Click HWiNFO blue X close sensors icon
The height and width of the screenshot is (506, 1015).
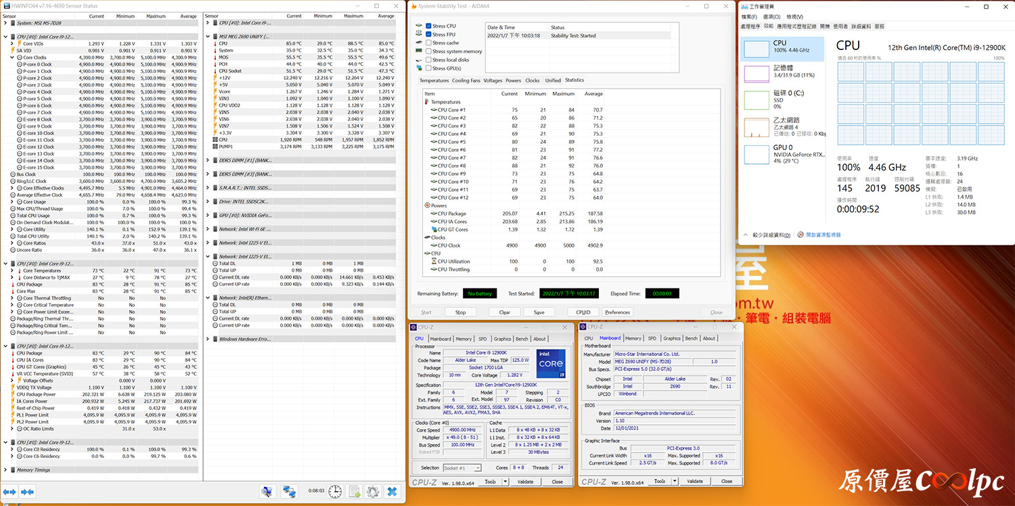(390, 492)
